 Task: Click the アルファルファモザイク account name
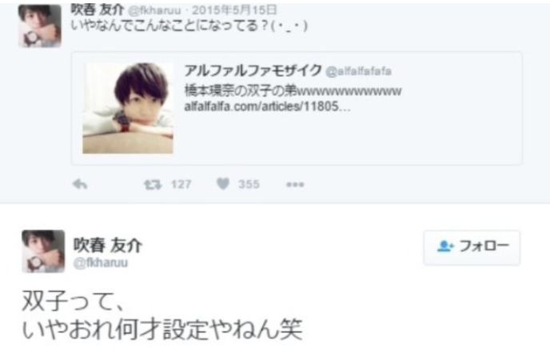click(253, 70)
